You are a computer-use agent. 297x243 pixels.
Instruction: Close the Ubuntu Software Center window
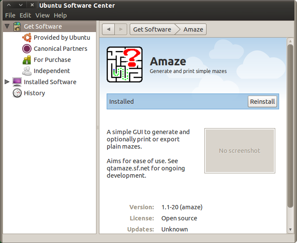(32, 5)
